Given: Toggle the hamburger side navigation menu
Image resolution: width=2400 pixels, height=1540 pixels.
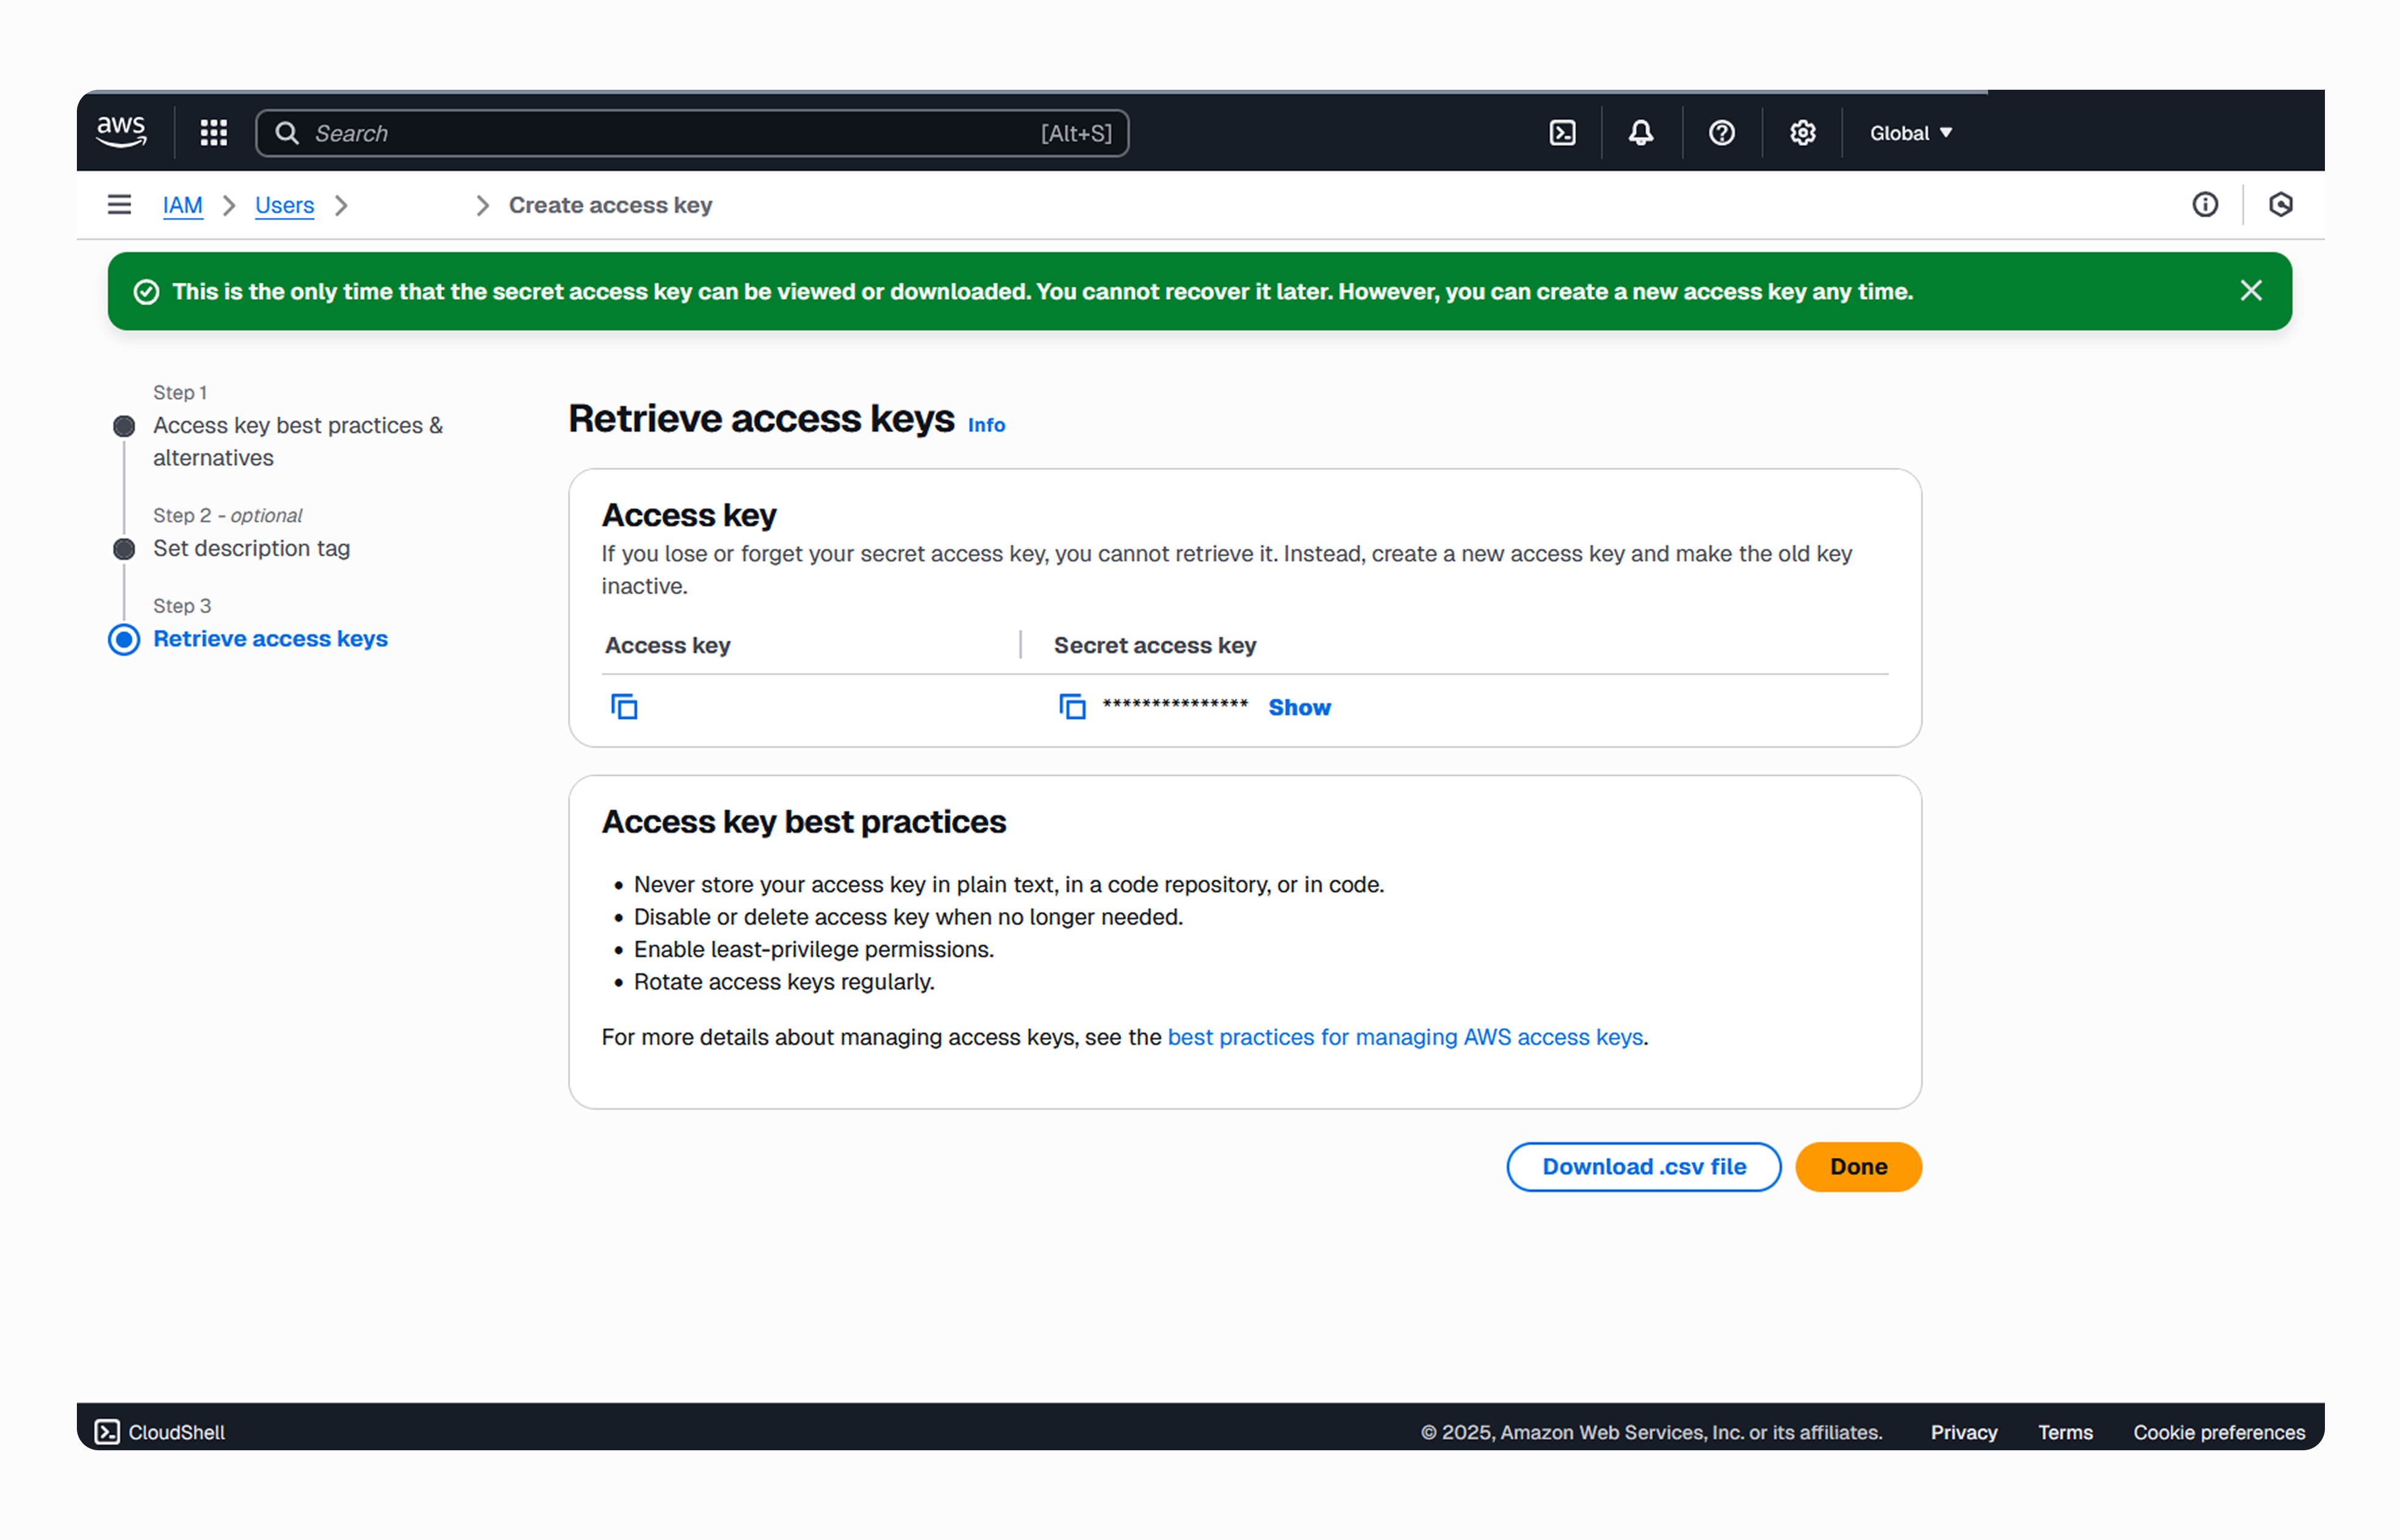Looking at the screenshot, I should (x=119, y=205).
